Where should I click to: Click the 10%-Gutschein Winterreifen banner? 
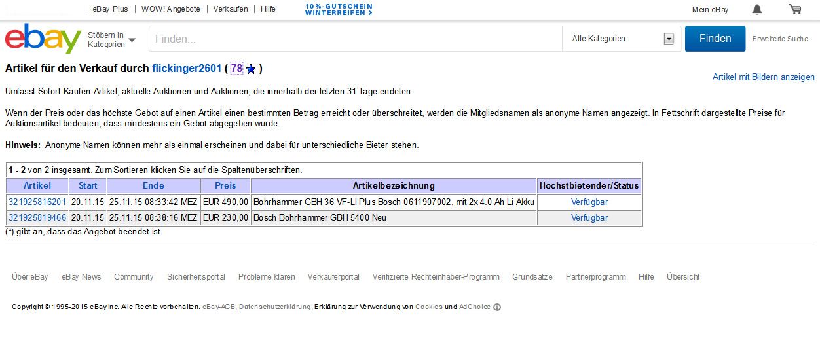pos(339,9)
